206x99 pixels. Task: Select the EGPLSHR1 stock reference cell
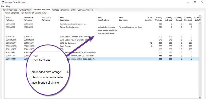click(10, 52)
